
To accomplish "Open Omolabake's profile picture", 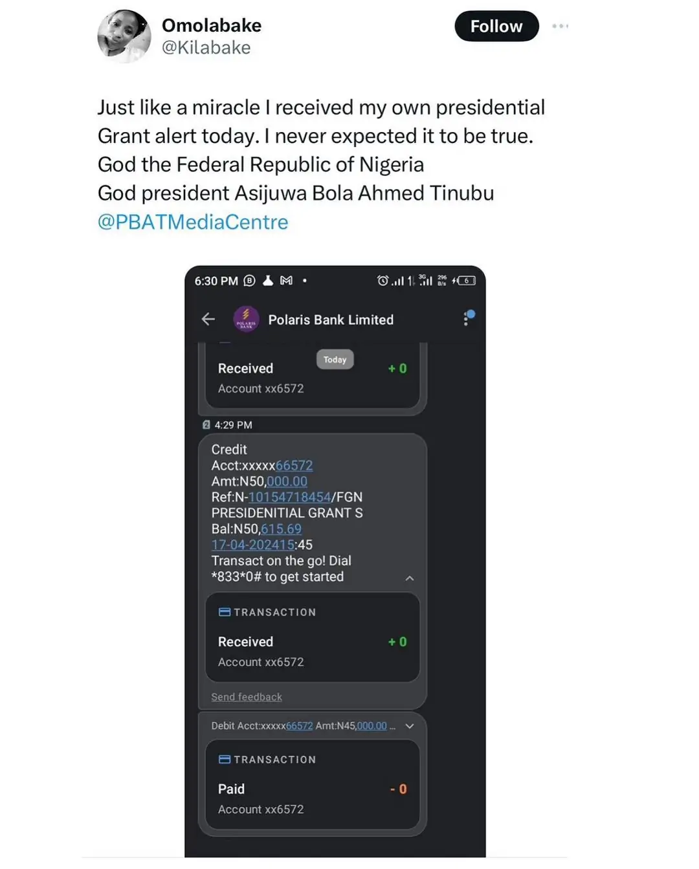I will click(124, 36).
